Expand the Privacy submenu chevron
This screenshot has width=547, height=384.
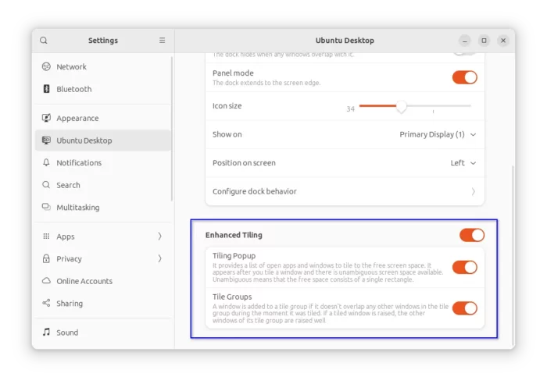tap(159, 258)
